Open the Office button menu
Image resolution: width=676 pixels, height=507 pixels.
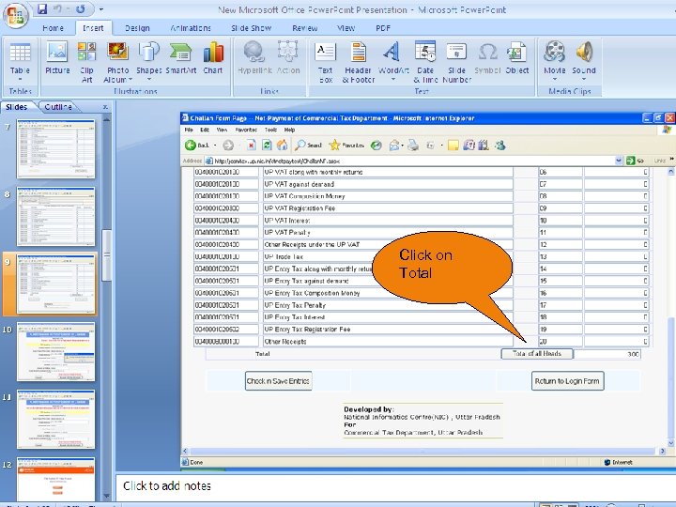16,15
